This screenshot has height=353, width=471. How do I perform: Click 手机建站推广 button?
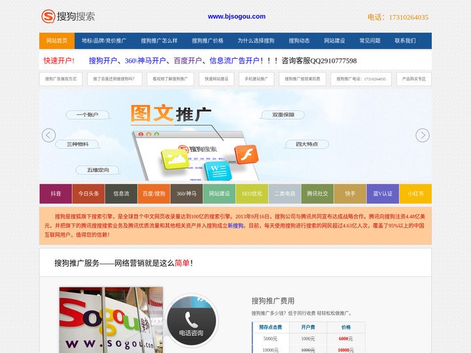(256, 79)
